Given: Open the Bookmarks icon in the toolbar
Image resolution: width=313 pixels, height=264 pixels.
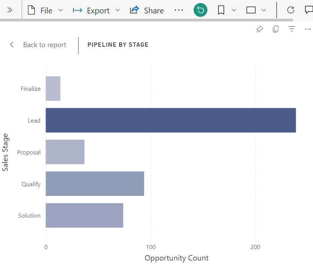Looking at the screenshot, I should 221,10.
